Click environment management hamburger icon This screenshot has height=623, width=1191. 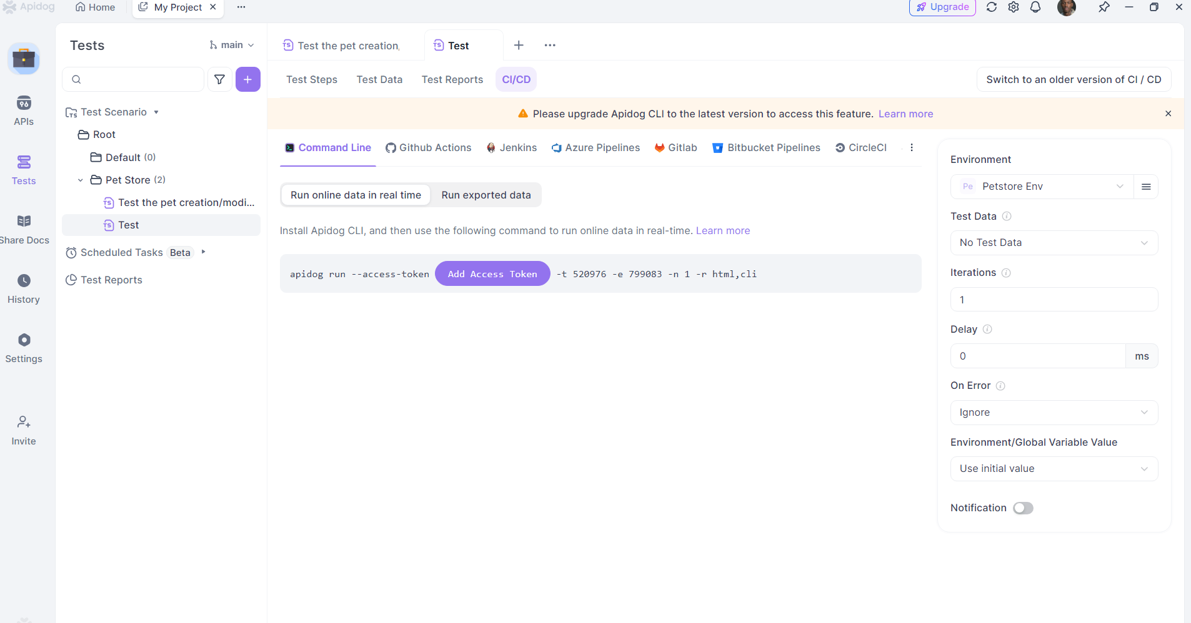pos(1146,187)
